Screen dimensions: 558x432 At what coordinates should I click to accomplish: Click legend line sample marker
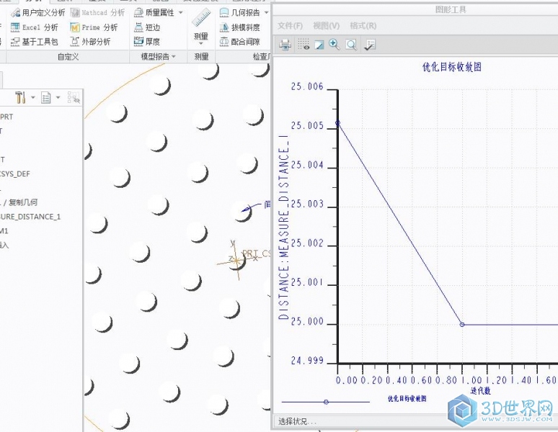tap(326, 402)
